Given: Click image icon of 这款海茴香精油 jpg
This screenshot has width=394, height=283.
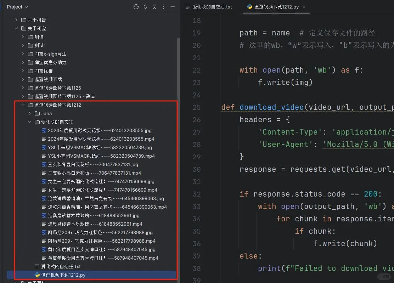Looking at the screenshot, I should pos(44,198).
